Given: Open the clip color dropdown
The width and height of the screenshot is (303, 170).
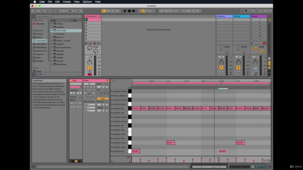Looking at the screenshot, I should [x=76, y=87].
